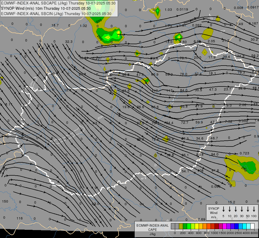Click the 70.1 value on the map
Image resolution: width=259 pixels, height=238 pixels.
point(183,58)
